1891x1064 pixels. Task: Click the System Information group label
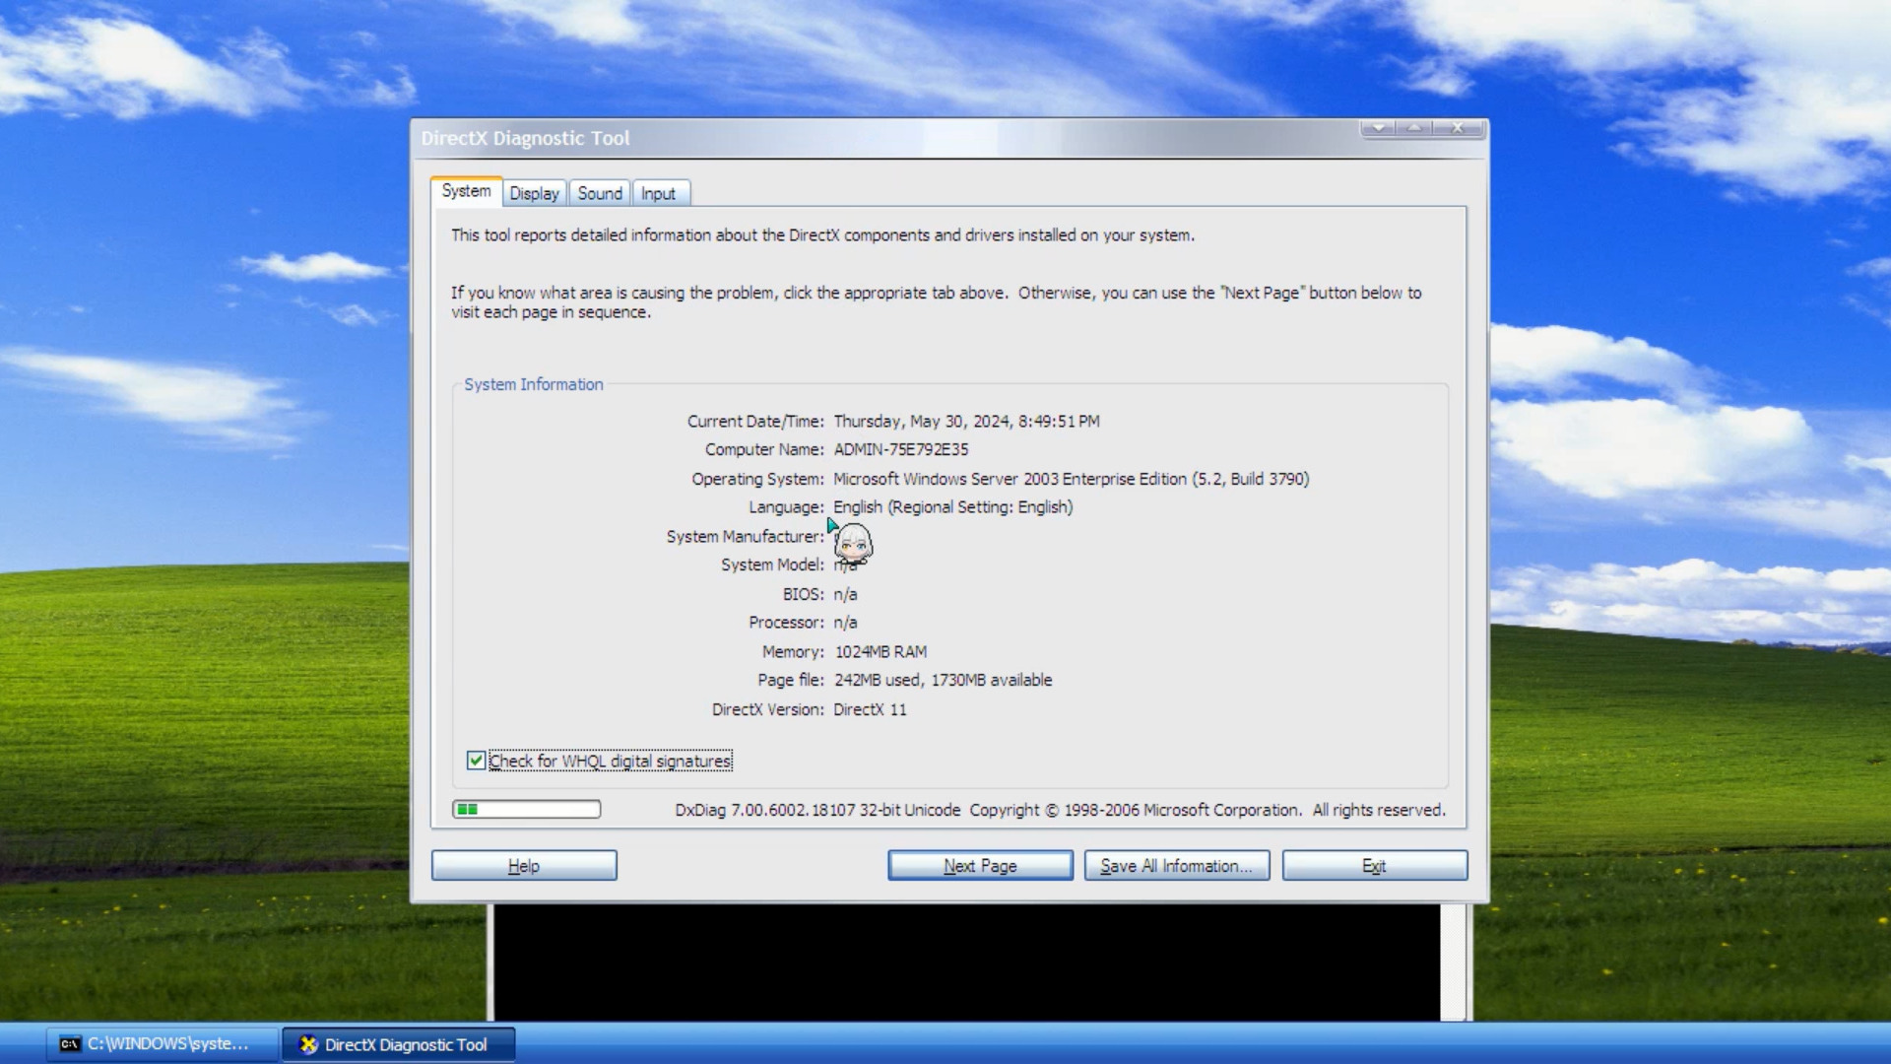click(534, 385)
